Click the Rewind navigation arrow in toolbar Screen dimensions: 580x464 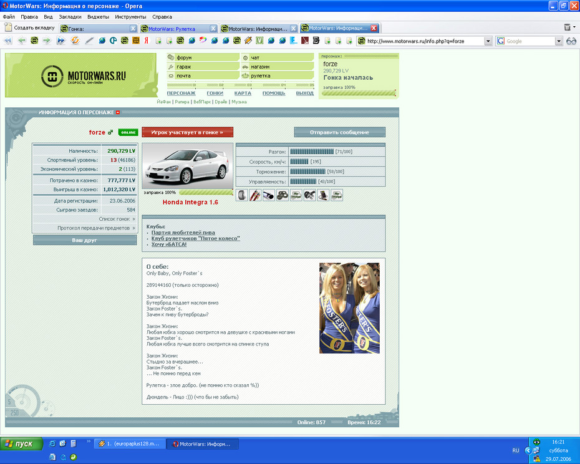coord(8,41)
